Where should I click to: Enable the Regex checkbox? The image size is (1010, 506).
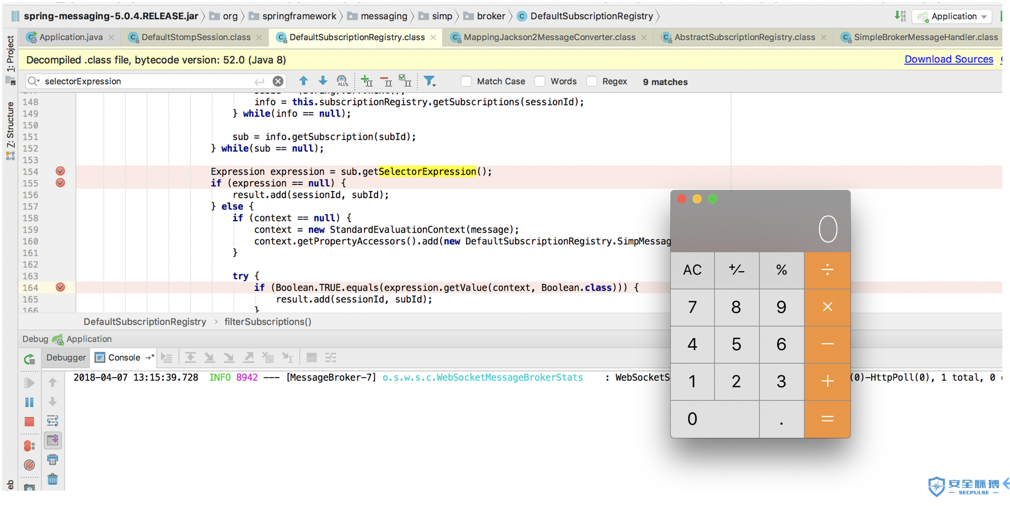[x=592, y=81]
